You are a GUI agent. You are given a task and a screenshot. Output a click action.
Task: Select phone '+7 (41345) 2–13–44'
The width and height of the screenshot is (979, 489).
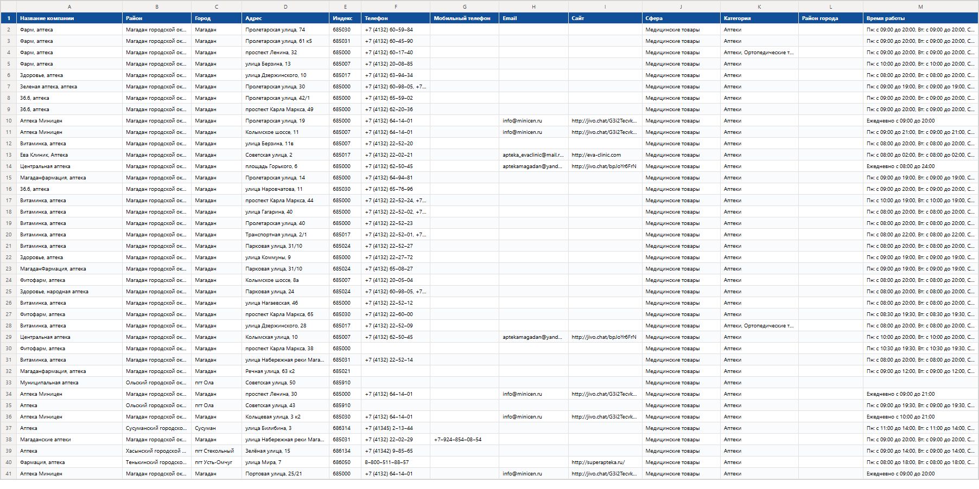tap(396, 428)
